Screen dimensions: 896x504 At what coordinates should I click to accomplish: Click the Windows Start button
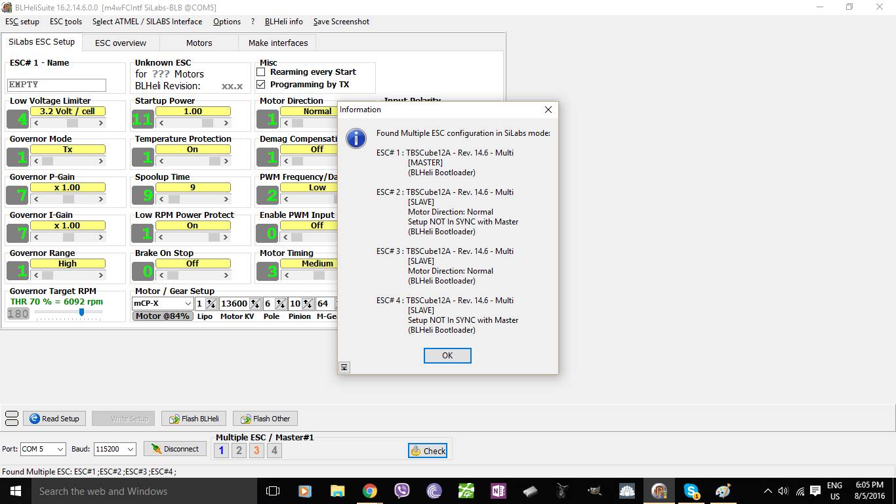click(x=16, y=491)
